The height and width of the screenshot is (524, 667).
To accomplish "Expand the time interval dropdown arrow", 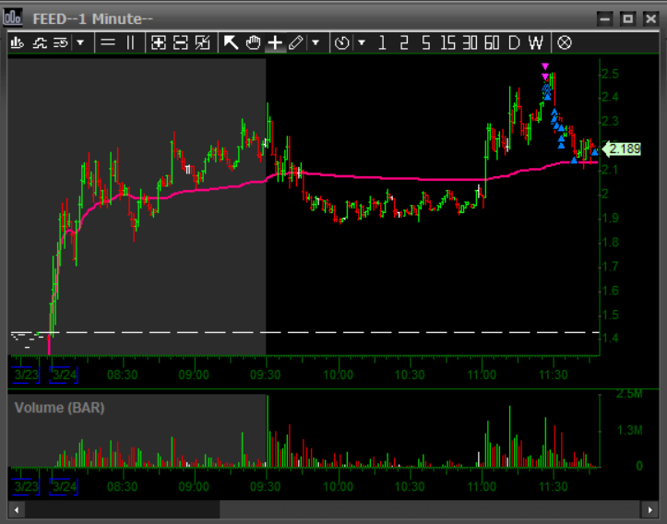I will click(362, 43).
